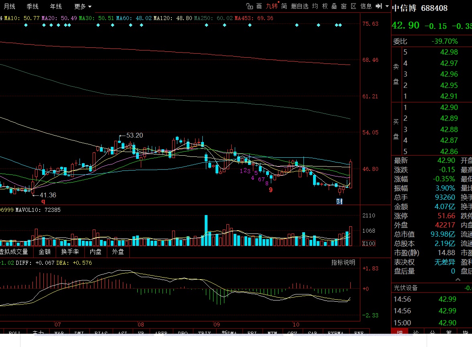The height and width of the screenshot is (347, 472).
Task: Click the MA250: 60.02 label
Action: coord(214,18)
